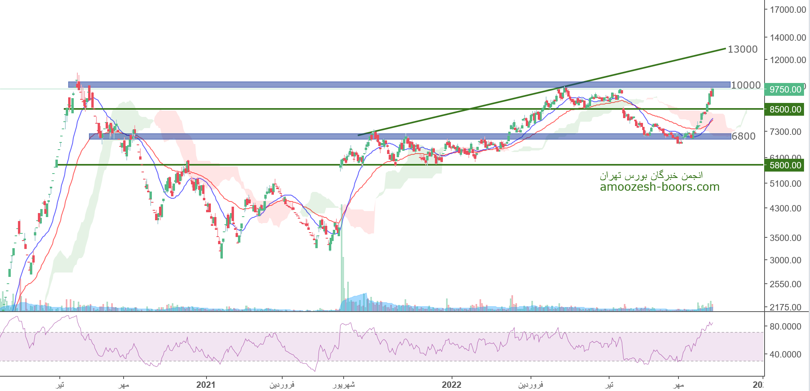Select the 8500.00 horizontal line price tag

pyautogui.click(x=784, y=109)
